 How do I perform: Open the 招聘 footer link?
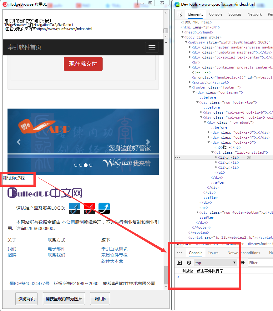(x=12, y=255)
